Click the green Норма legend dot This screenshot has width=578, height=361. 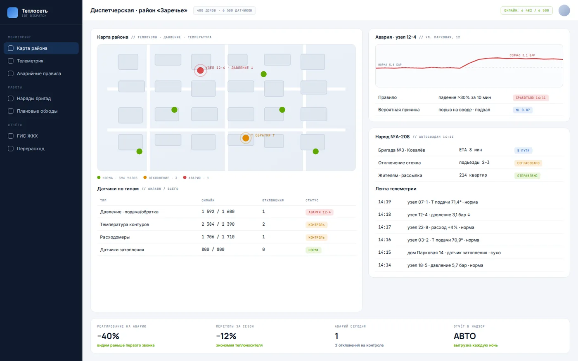pos(99,177)
